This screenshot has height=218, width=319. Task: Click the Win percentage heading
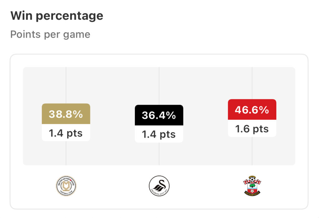coord(57,16)
